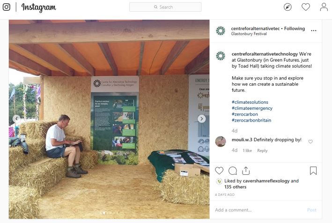Open the profile person icon
Image resolution: width=332 pixels, height=223 pixels.
click(324, 7)
